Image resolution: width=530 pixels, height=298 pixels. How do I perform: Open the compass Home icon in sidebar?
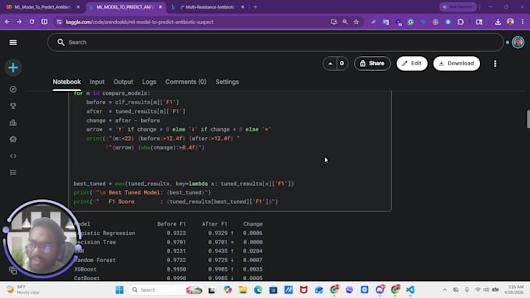(x=13, y=89)
